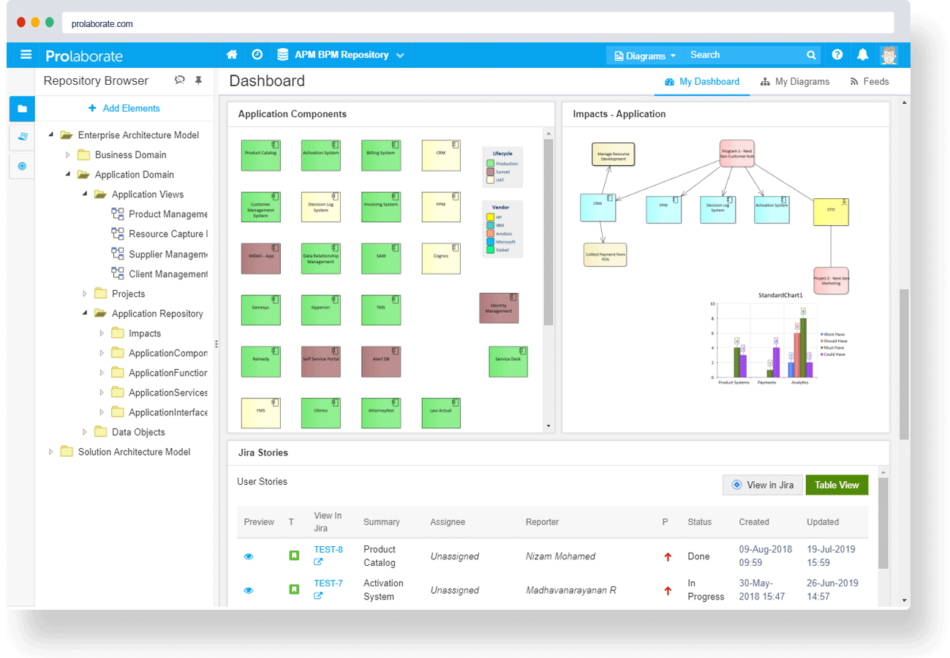950x658 pixels.
Task: Open the Diagrams search filter dropdown
Action: coord(645,56)
